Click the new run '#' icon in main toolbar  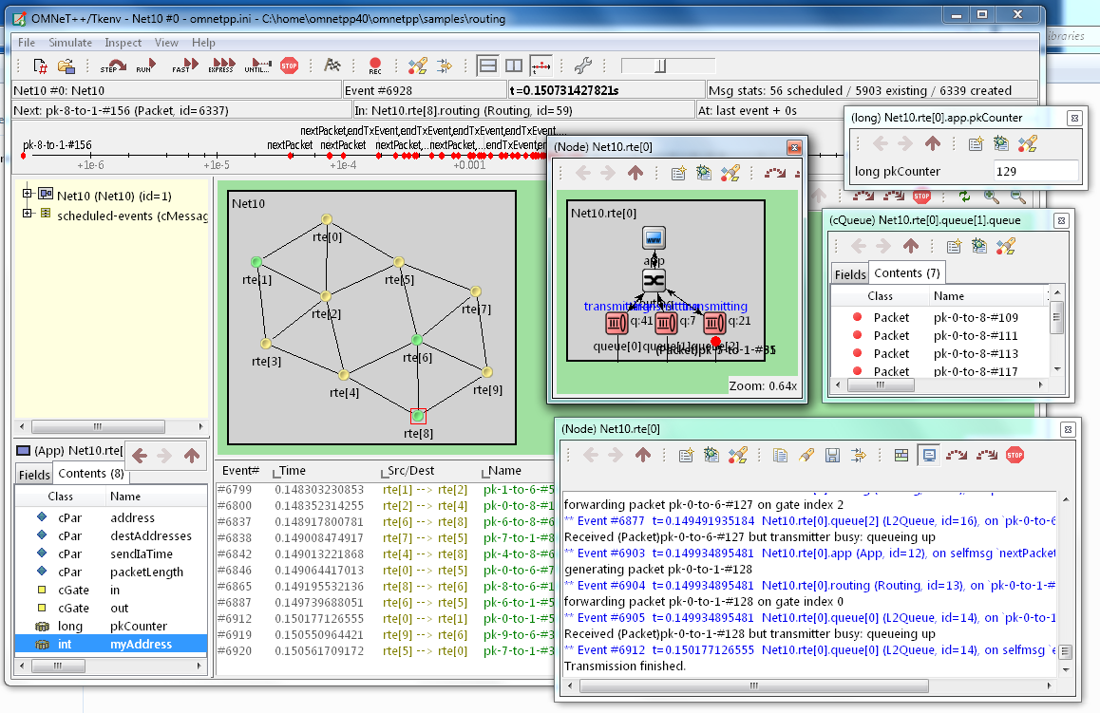pos(40,66)
